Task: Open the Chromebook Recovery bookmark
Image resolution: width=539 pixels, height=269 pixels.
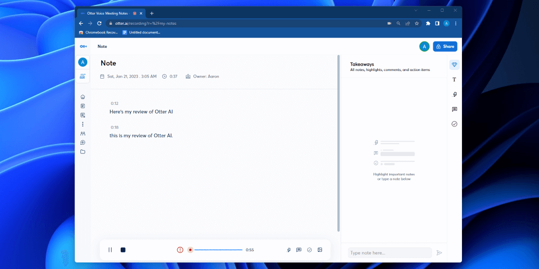Action: (x=98, y=33)
